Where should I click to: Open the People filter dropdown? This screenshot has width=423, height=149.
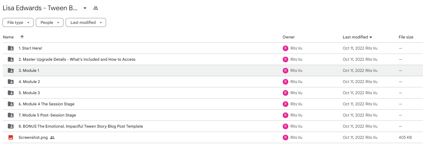(49, 23)
